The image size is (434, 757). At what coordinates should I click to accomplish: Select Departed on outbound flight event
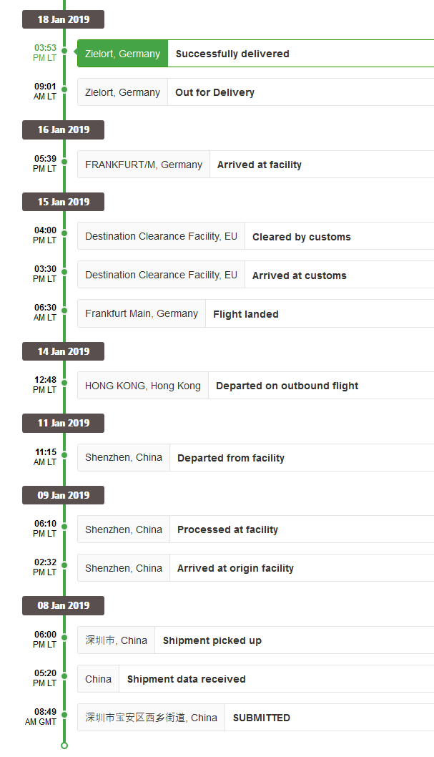tap(255, 385)
